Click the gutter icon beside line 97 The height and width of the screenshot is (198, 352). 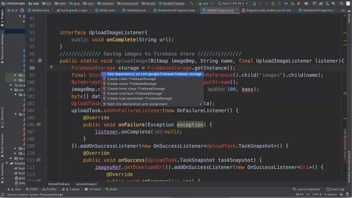coord(40,61)
